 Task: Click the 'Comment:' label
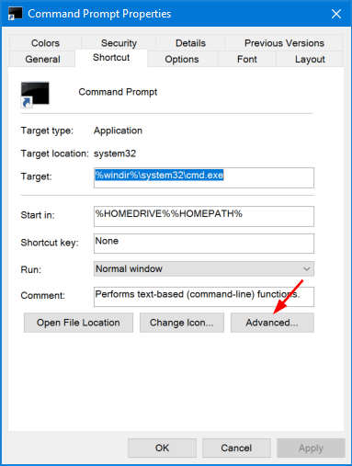(43, 295)
